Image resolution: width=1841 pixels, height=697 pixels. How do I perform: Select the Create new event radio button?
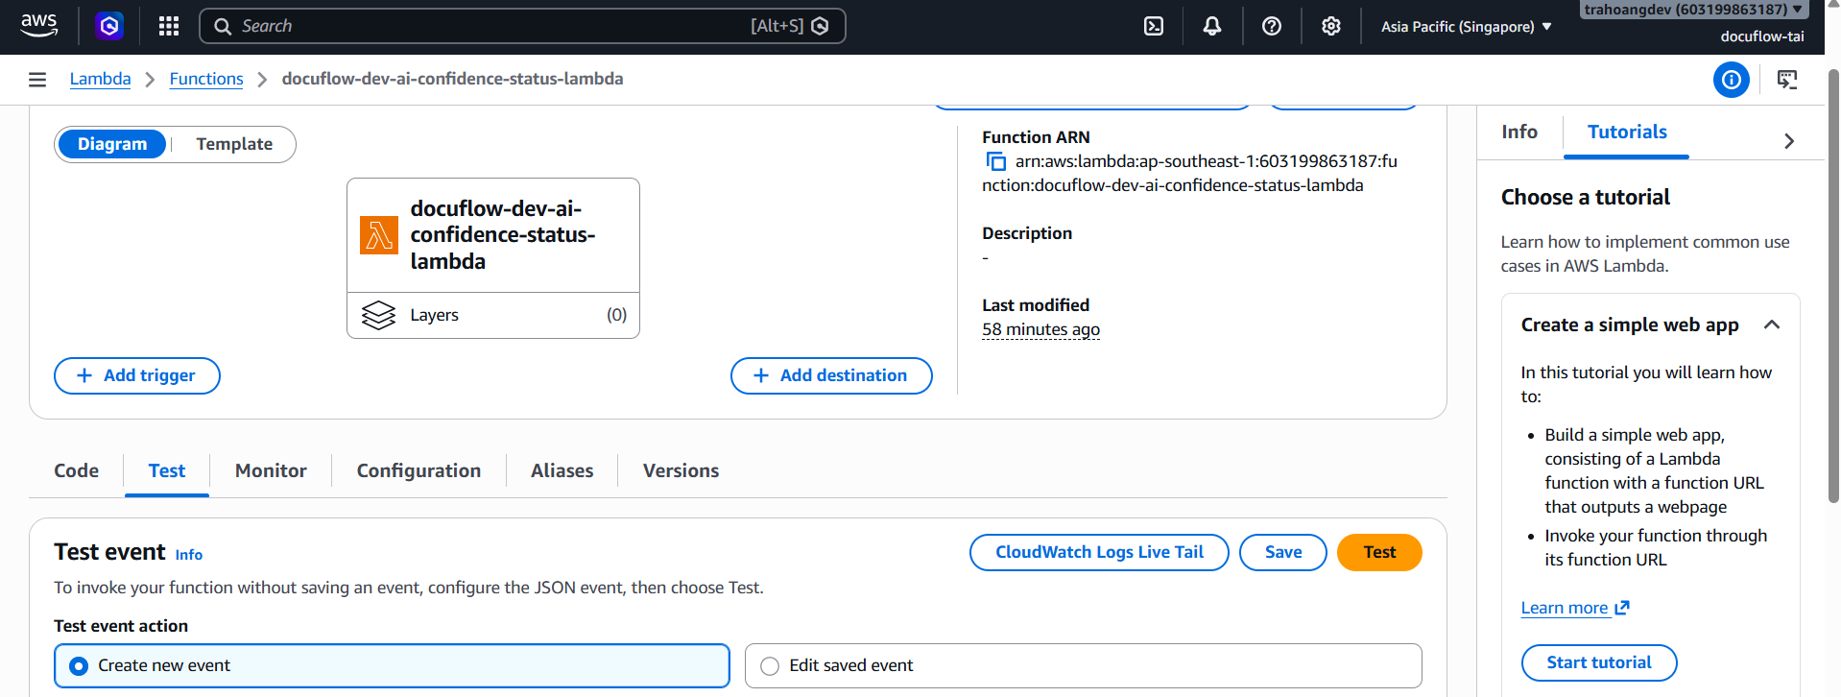point(79,666)
